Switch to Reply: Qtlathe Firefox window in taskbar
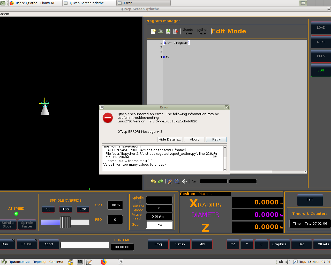The image size is (331, 265). coord(35,3)
